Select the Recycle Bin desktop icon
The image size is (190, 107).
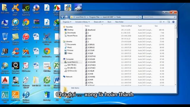(x=5, y=38)
